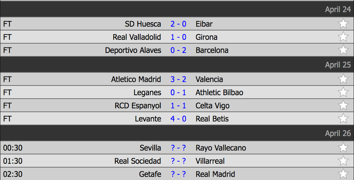Image resolution: width=354 pixels, height=180 pixels.
Task: Click the April 25 date header
Action: tap(338, 65)
